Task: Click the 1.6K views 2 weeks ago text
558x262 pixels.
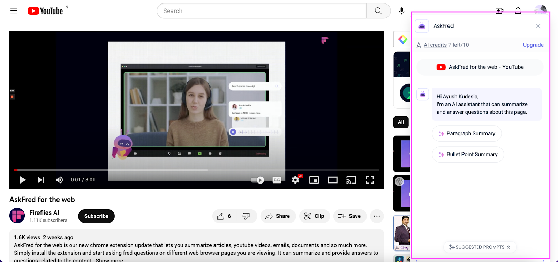Action: [44, 237]
